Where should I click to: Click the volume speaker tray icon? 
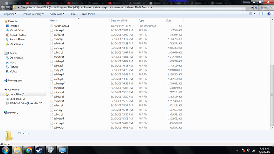click(248, 150)
